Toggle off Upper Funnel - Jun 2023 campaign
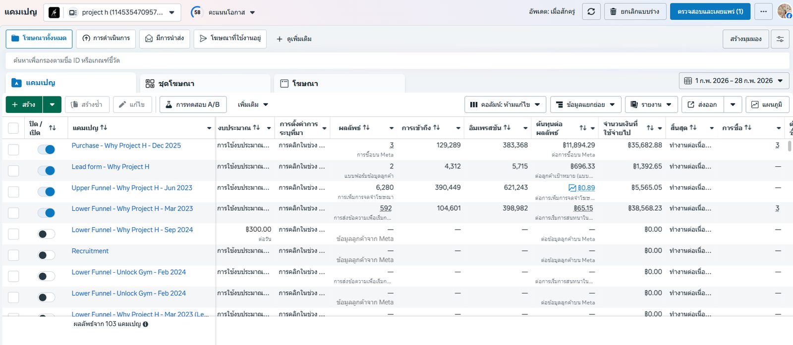The image size is (793, 345). pos(47,192)
